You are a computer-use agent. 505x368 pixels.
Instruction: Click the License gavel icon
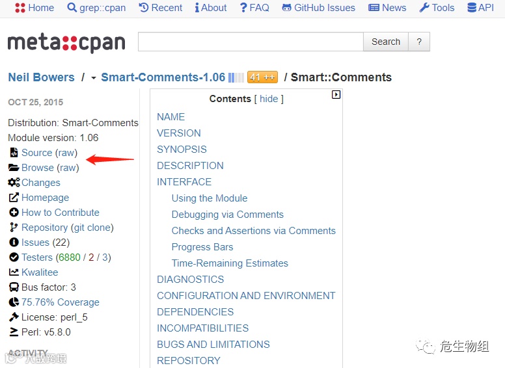[14, 317]
